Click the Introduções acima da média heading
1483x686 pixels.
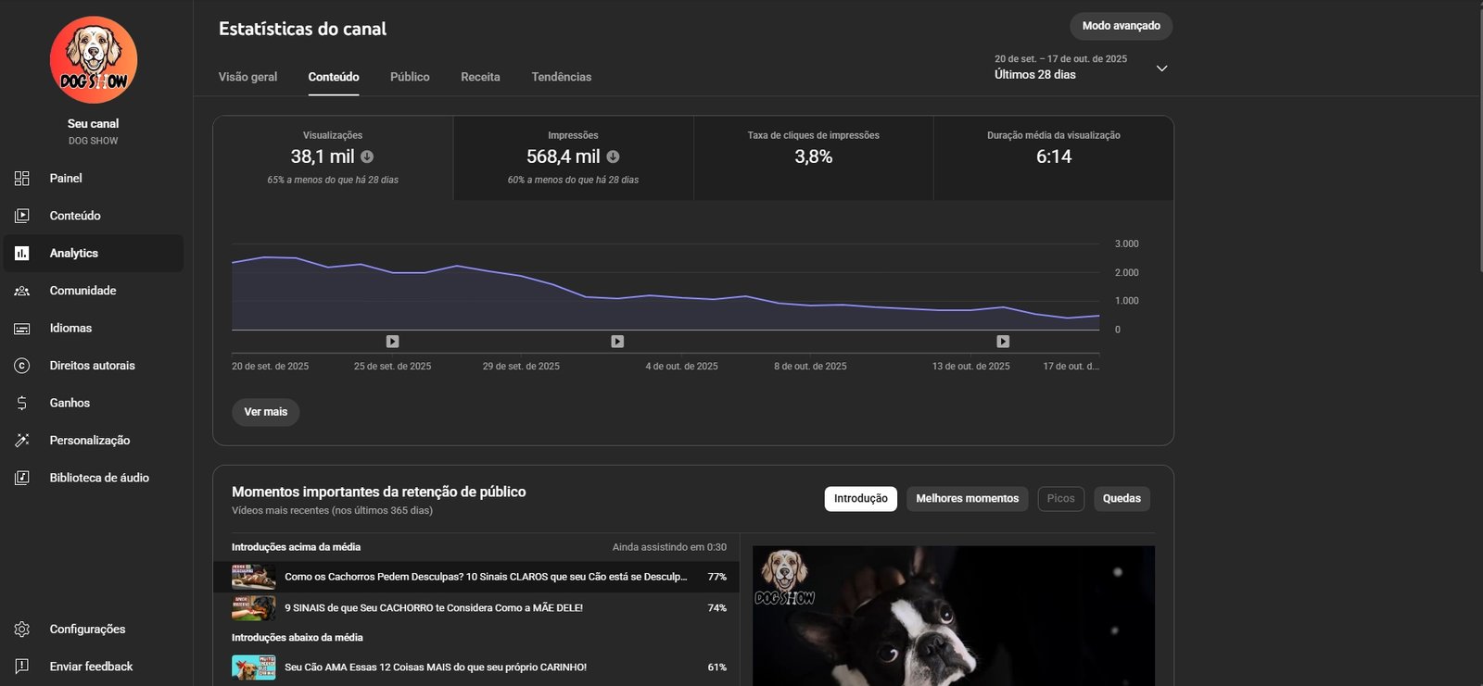click(297, 547)
